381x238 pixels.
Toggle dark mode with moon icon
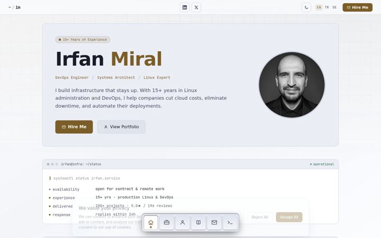(x=306, y=7)
